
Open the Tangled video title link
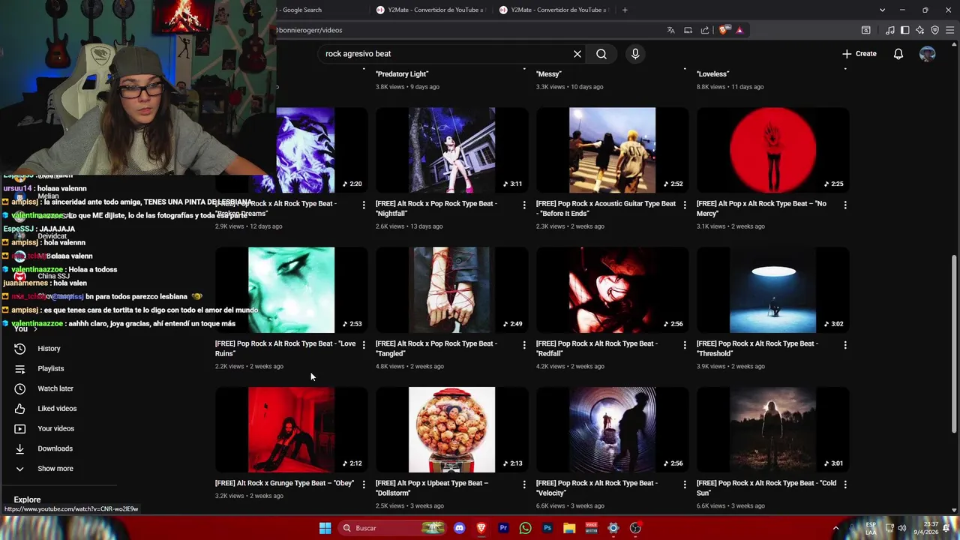click(x=436, y=349)
